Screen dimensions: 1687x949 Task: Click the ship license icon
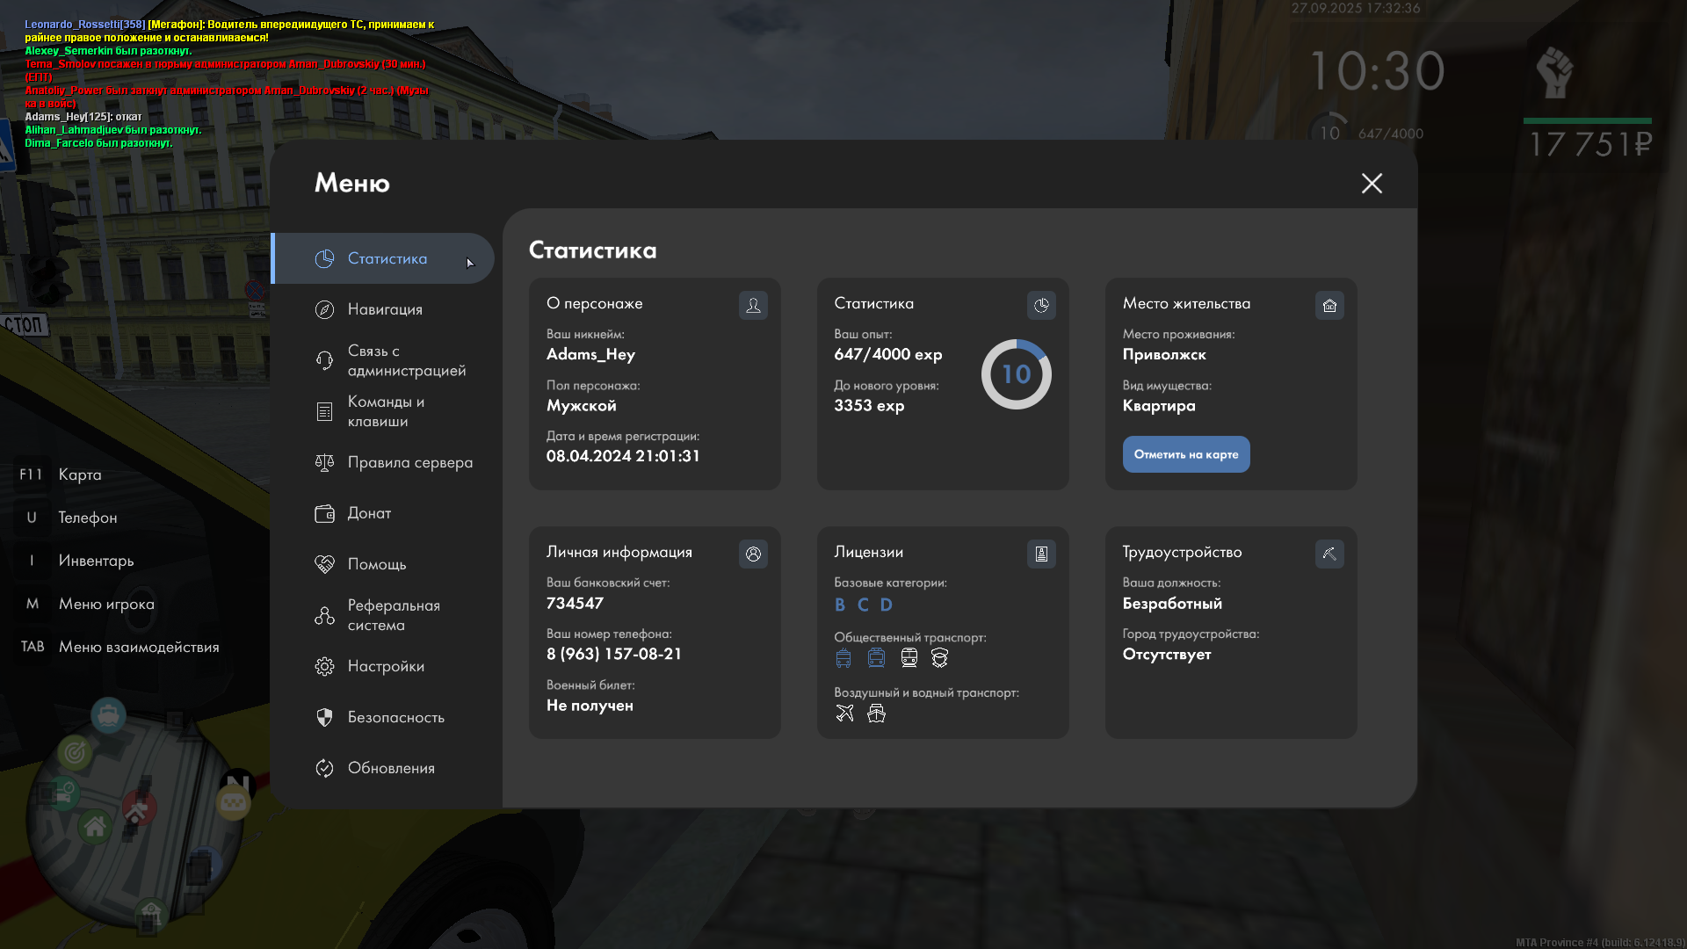[x=876, y=714]
